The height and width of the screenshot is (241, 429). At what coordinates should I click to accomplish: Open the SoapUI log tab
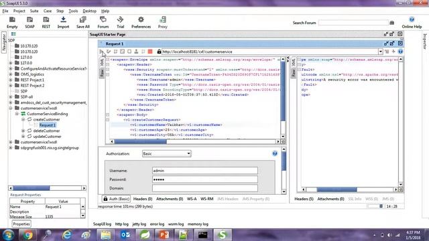pos(102,224)
